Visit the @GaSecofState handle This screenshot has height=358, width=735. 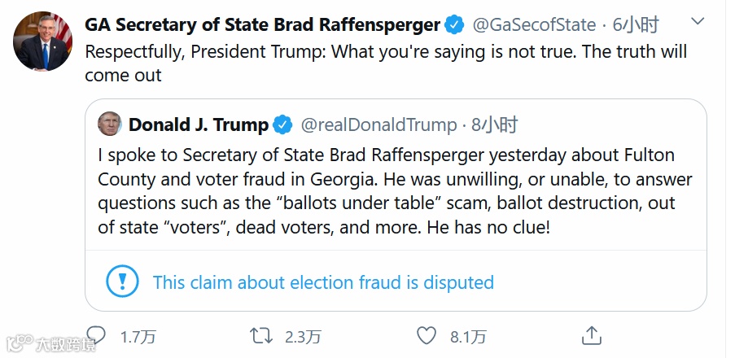(534, 24)
